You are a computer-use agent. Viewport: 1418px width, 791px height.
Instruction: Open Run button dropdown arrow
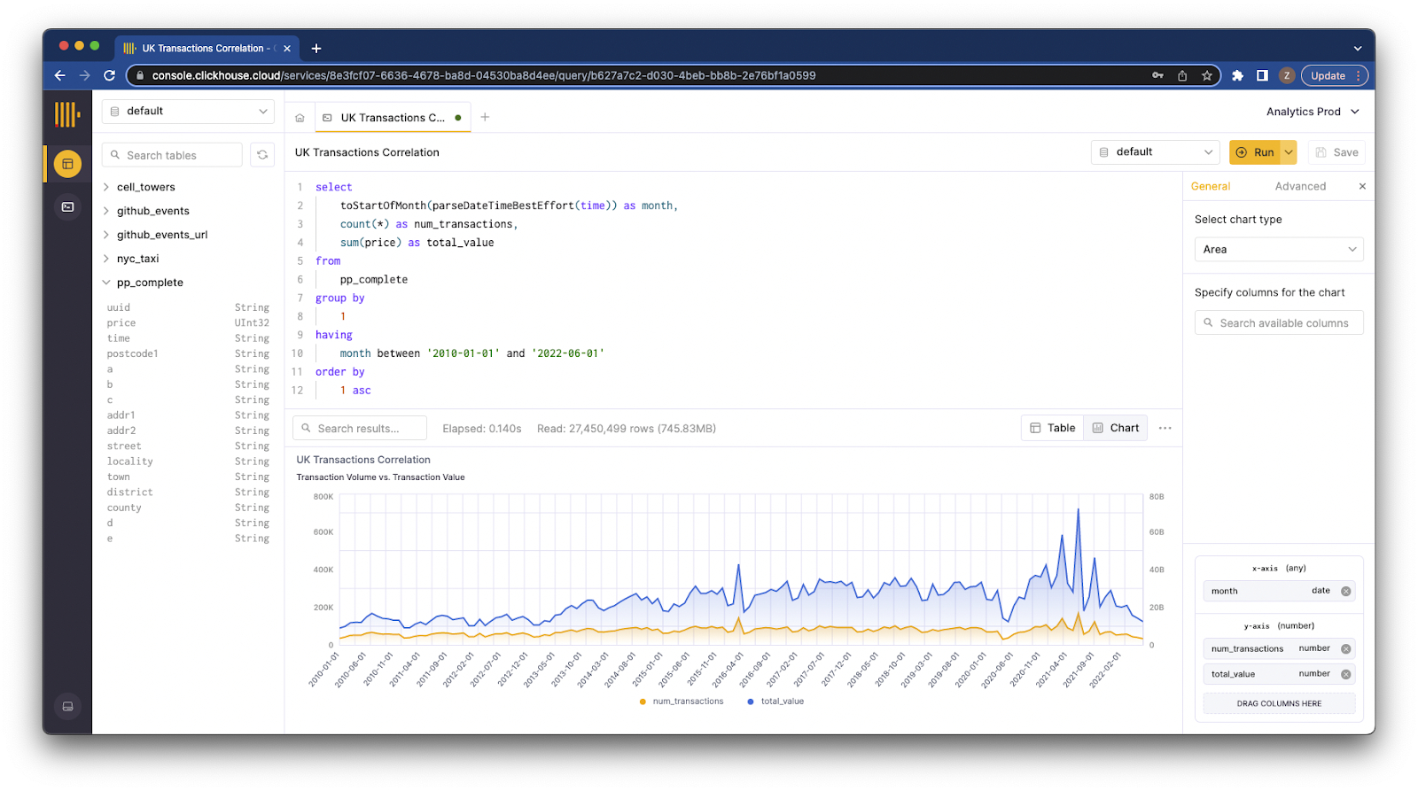coord(1289,152)
